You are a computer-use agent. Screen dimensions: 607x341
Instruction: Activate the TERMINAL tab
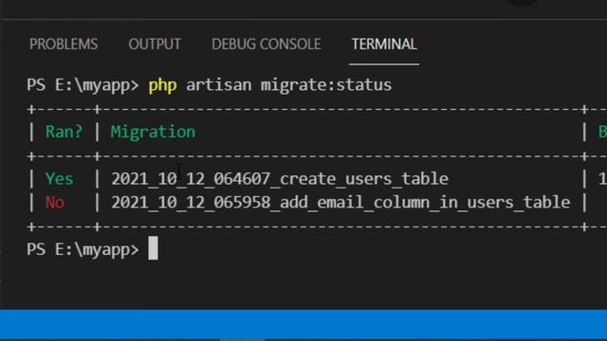click(x=384, y=45)
